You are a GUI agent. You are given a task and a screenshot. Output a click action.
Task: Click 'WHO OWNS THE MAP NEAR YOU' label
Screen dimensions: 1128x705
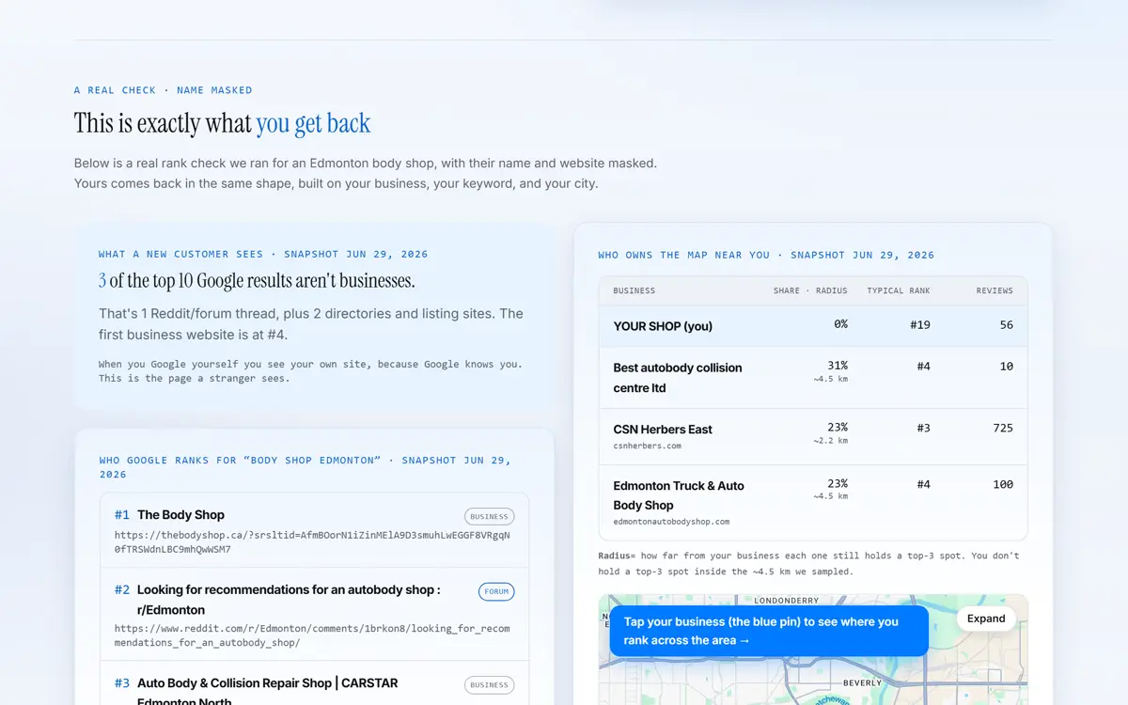pyautogui.click(x=766, y=255)
